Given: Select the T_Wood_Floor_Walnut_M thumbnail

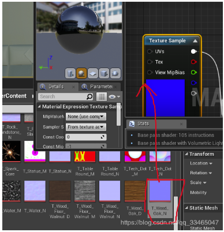Looking at the screenshot, I should [85, 191].
